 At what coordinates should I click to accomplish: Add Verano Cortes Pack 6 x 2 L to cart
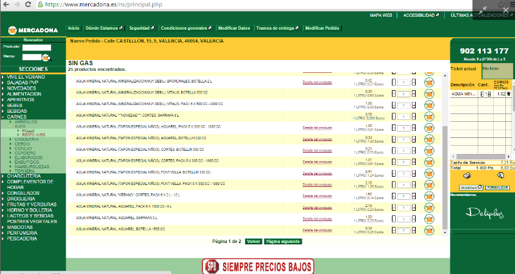pyautogui.click(x=429, y=196)
